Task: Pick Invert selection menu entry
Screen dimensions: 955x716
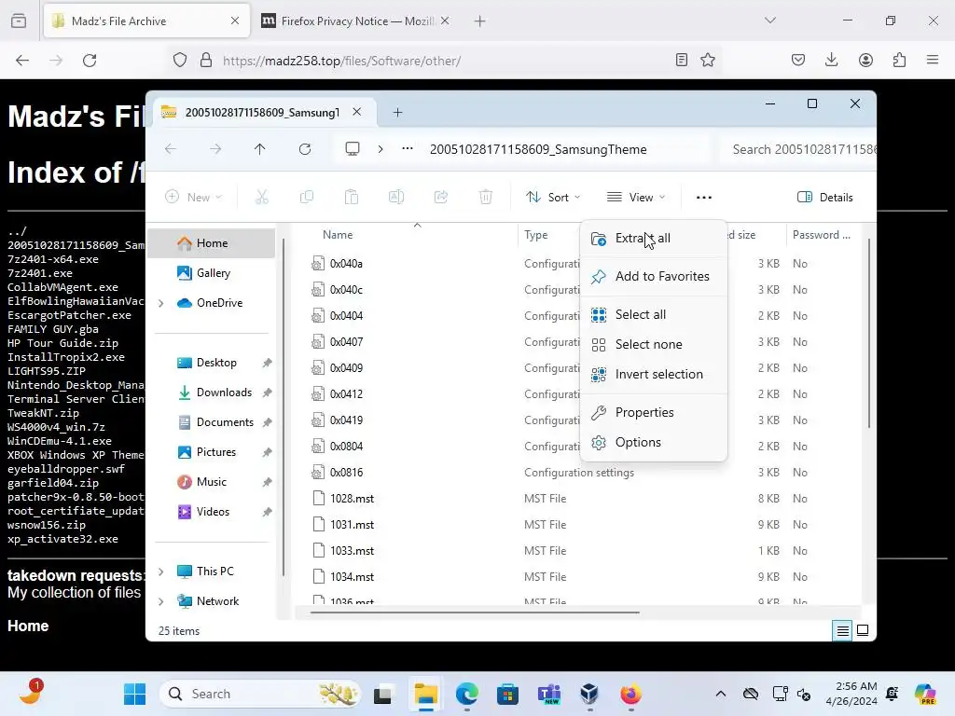Action: pyautogui.click(x=654, y=375)
